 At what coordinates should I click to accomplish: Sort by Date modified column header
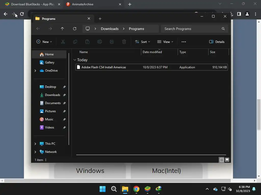pyautogui.click(x=152, y=52)
